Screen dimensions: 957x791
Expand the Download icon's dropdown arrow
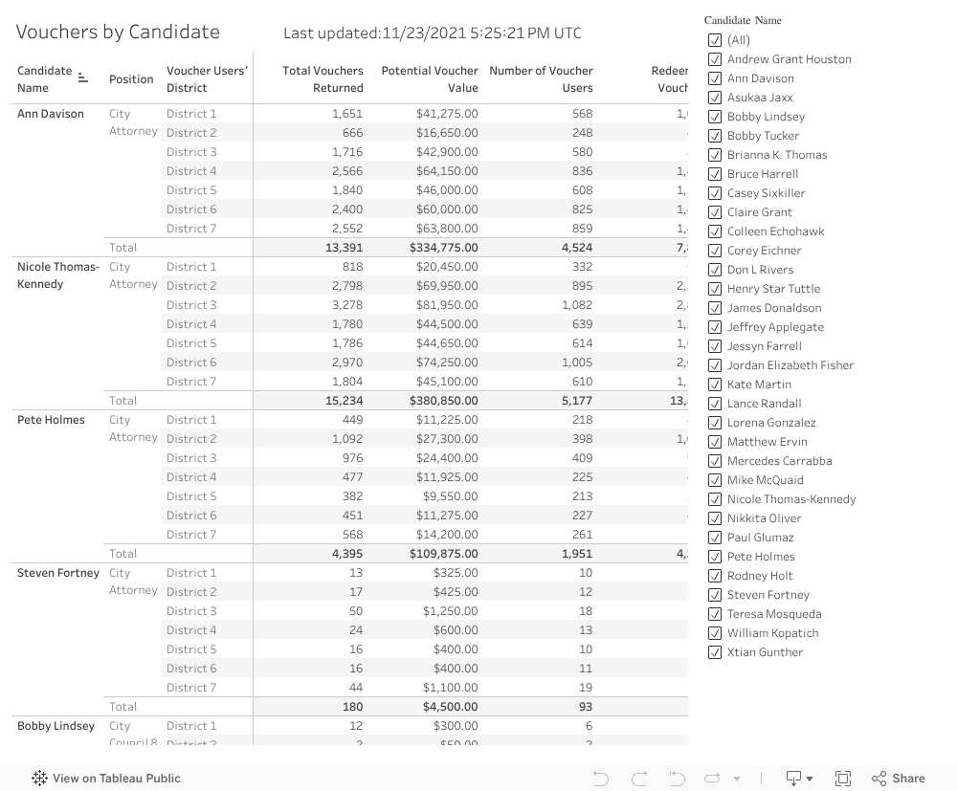click(810, 778)
